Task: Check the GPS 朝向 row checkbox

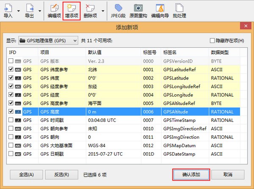Action: (11, 137)
